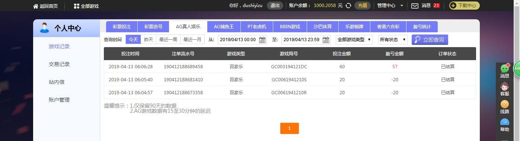Switch to the 香港六合彩 tab
The image size is (520, 141).
pos(388,27)
